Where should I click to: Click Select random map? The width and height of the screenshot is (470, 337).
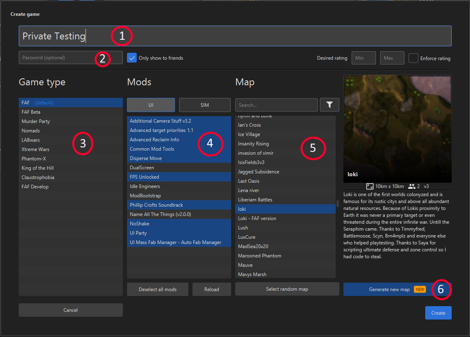[x=287, y=289]
